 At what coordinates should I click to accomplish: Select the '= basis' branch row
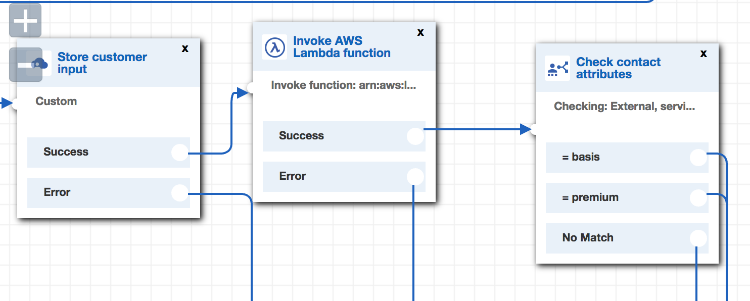[x=627, y=158]
